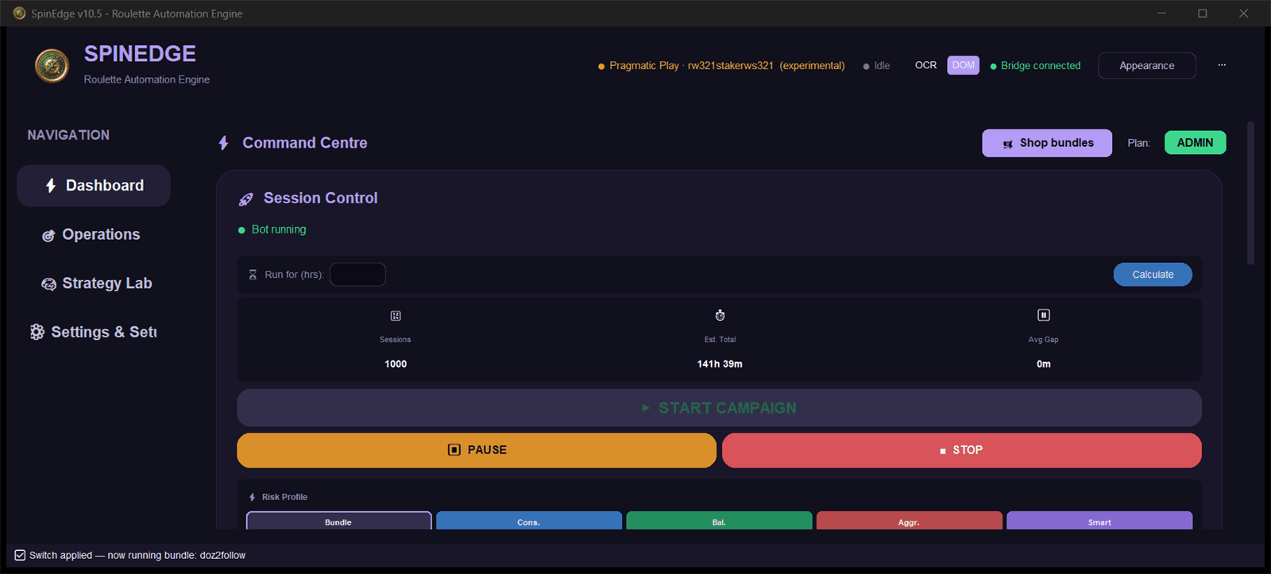Open Settings & Setup navigation item
The image size is (1271, 574).
tap(94, 332)
